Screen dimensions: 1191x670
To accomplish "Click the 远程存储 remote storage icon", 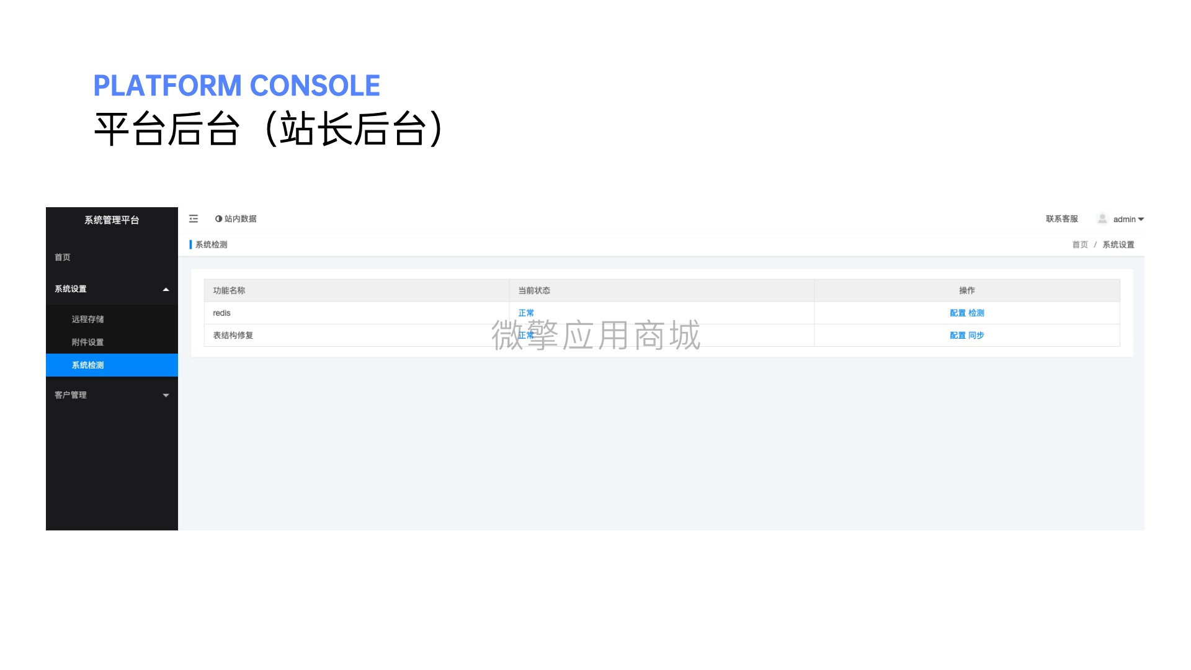I will pyautogui.click(x=87, y=318).
